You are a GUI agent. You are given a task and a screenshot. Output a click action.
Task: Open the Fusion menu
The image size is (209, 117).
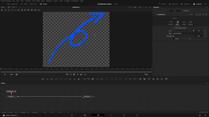point(56,1)
